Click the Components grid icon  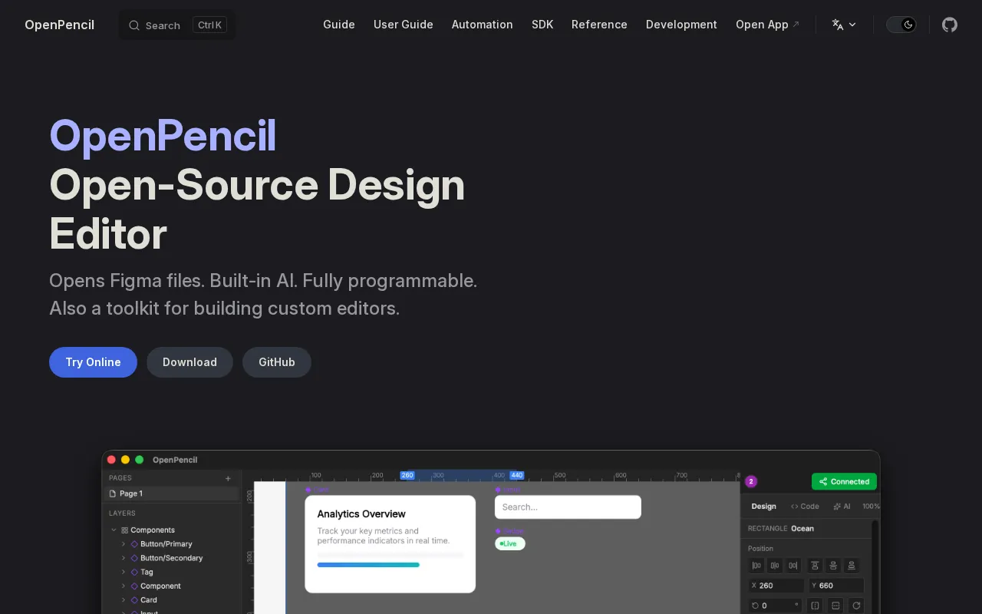point(125,530)
